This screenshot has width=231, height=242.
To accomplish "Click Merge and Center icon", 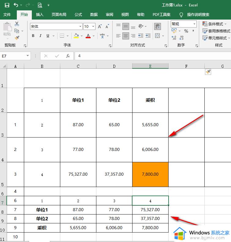I will tap(158, 36).
